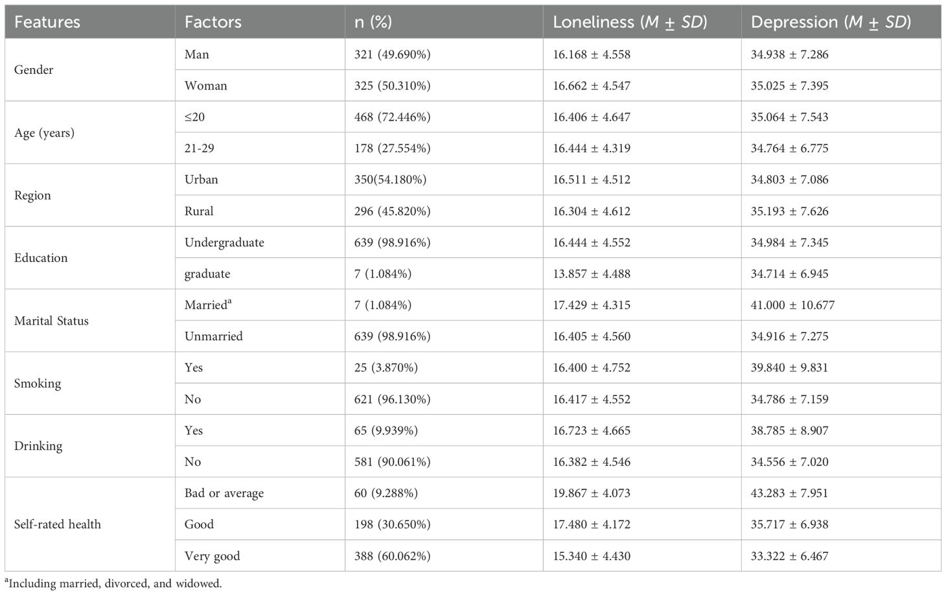Screen dimensions: 946x595
Task: Select the Bad or average factor
Action: coord(224,493)
